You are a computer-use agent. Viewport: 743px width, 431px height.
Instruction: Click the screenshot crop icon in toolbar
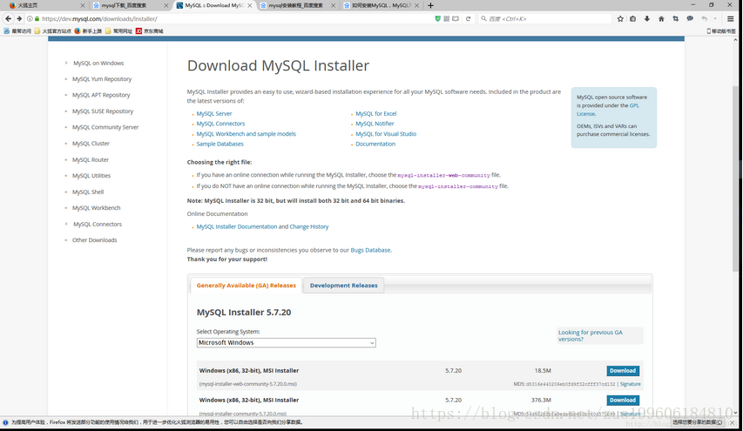pos(675,19)
